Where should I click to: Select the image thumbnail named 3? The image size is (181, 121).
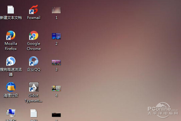(56, 62)
